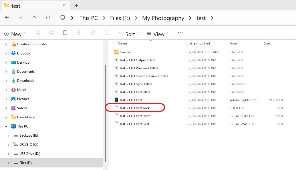Expand the Dropbox tree node
Image resolution: width=296 pixels, height=170 pixels.
coord(6,53)
